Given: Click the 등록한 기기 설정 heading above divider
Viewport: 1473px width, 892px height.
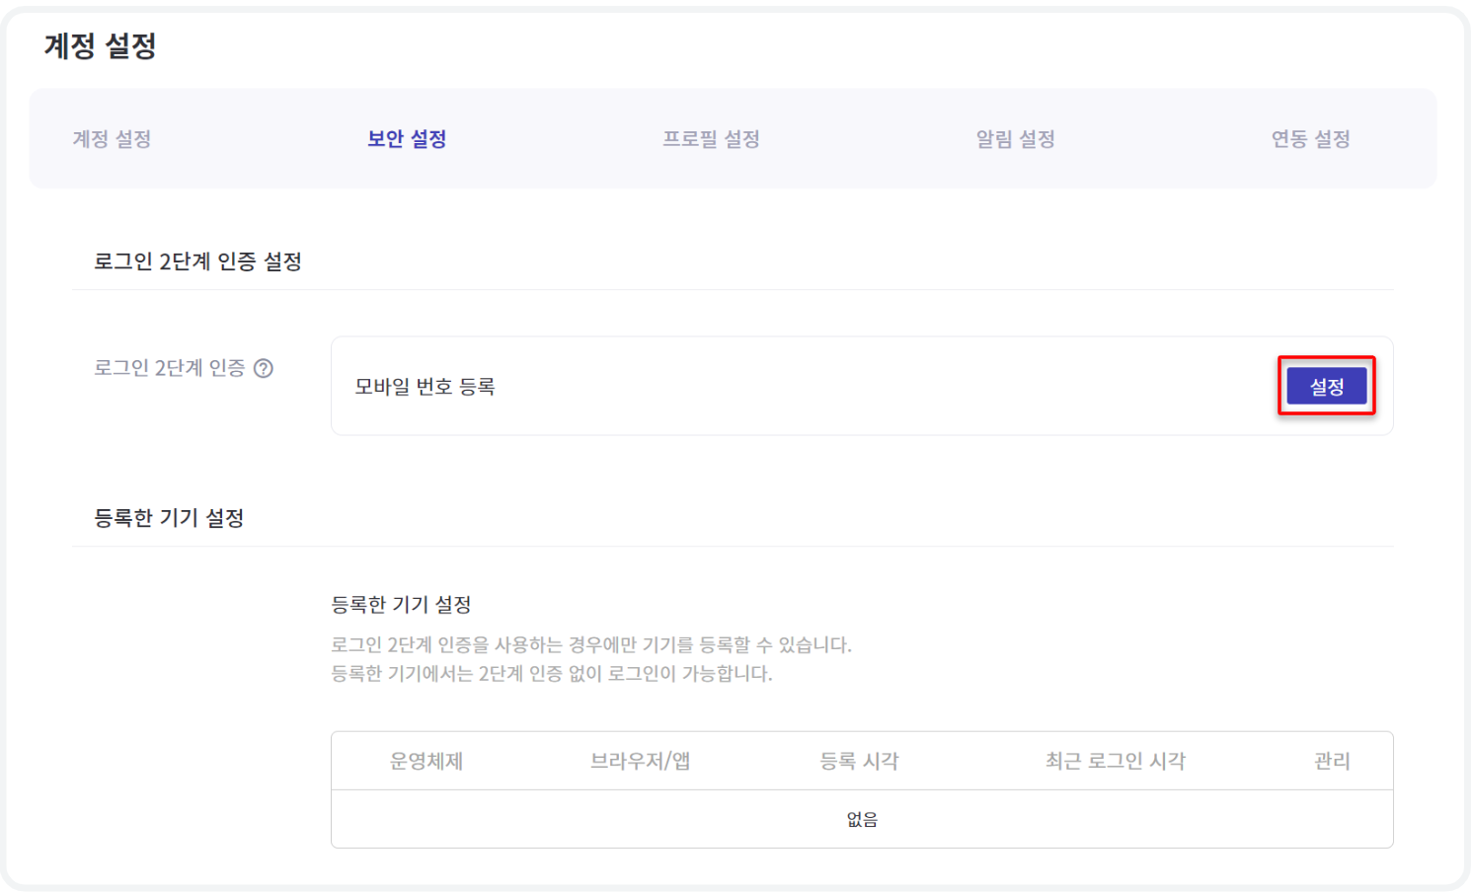Looking at the screenshot, I should pos(169,518).
